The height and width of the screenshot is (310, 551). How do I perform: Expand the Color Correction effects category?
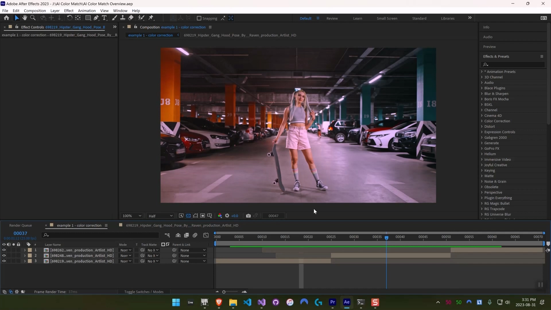482,121
